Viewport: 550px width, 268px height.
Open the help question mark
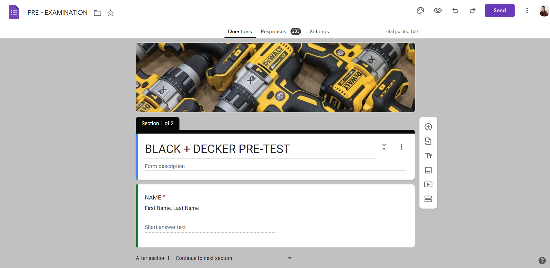click(542, 260)
